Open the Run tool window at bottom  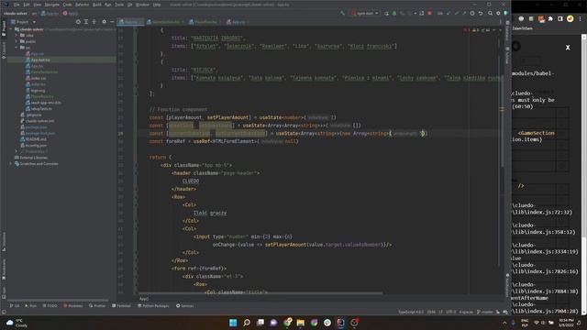(30, 305)
